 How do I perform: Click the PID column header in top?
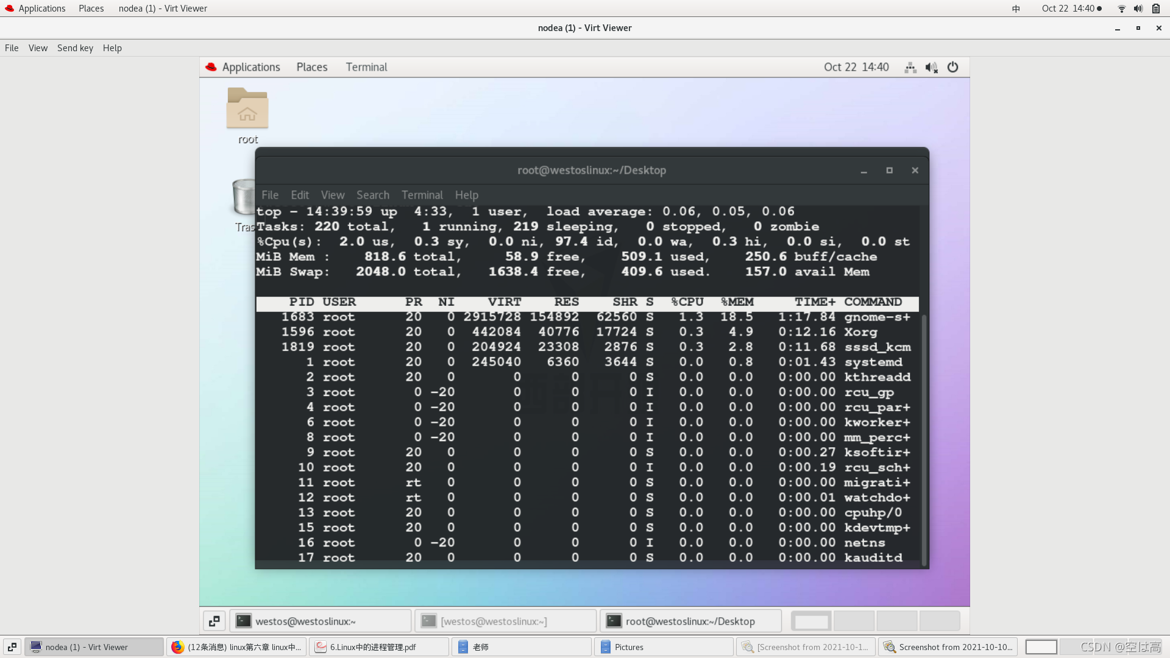pos(302,302)
